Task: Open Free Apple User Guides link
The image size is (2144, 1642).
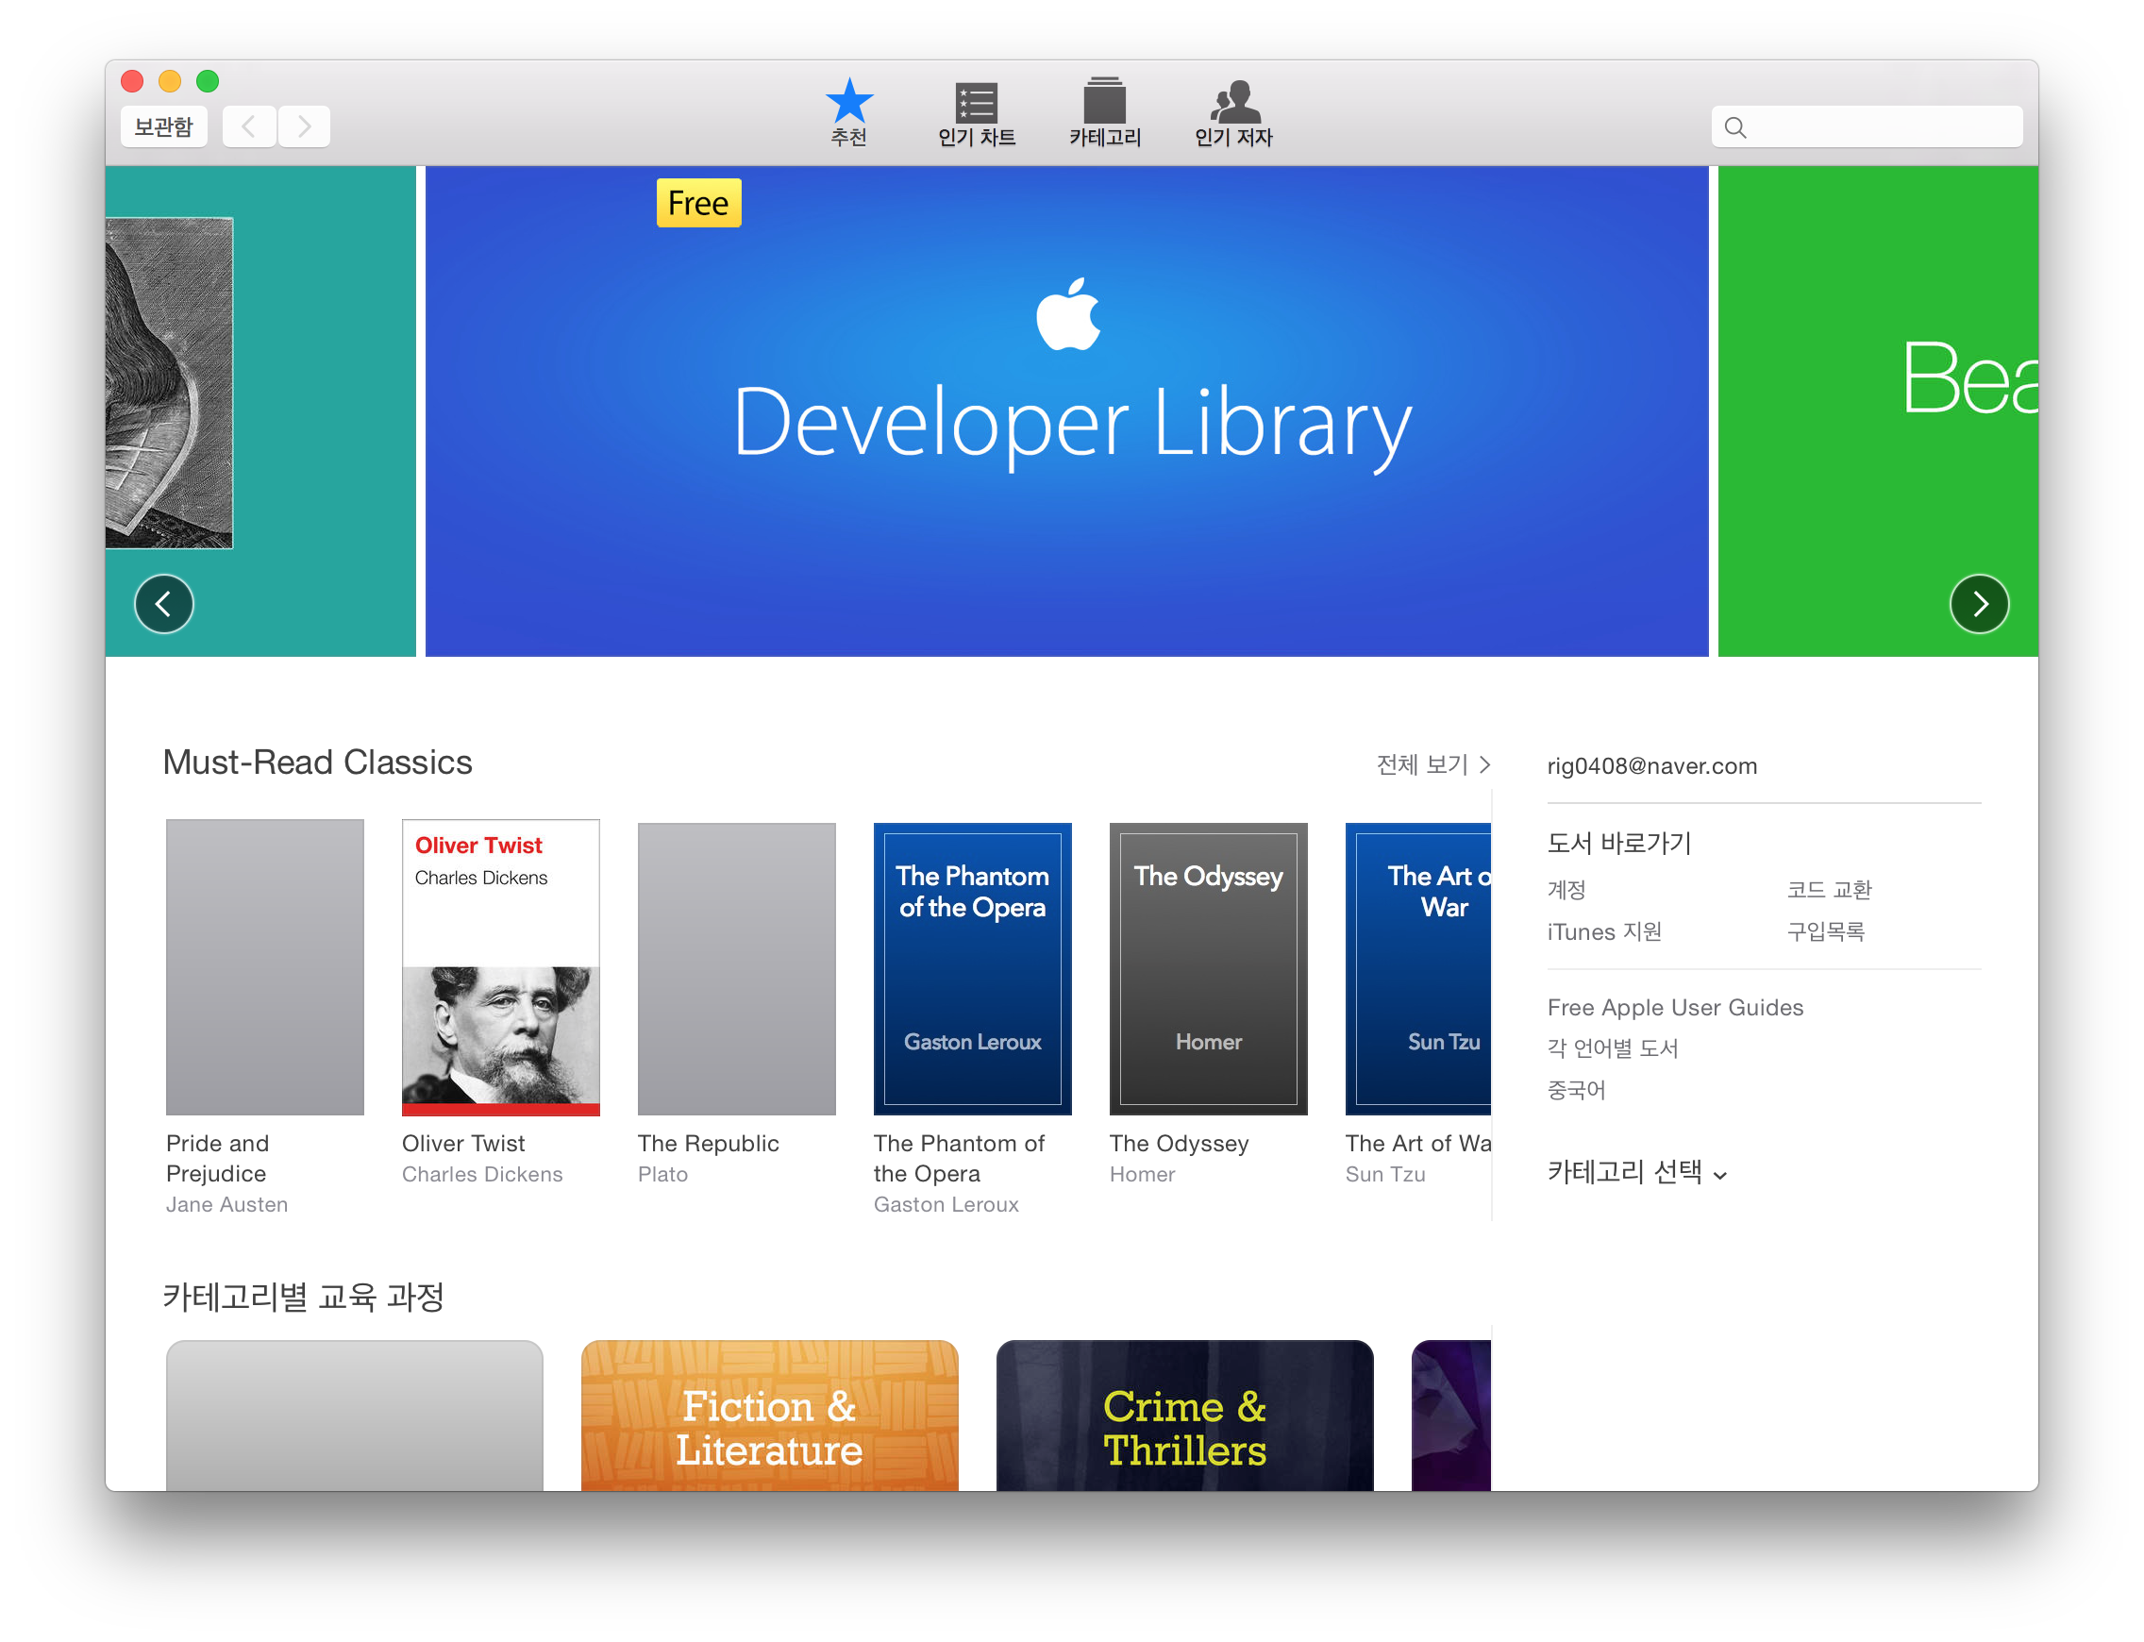Action: tap(1675, 1008)
